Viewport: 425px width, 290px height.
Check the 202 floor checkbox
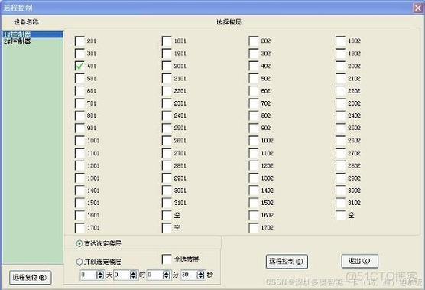[x=254, y=41]
